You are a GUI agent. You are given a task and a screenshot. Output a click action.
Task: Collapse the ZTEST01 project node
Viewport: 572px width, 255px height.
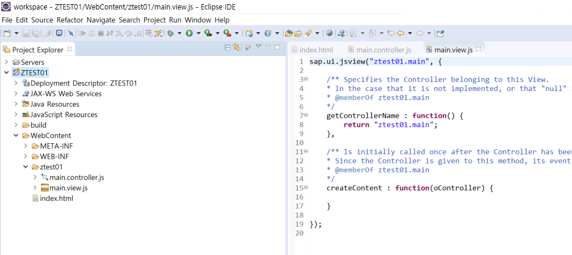coord(6,73)
